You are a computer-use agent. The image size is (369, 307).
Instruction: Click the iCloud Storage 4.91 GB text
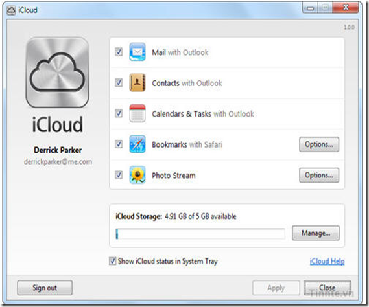pyautogui.click(x=176, y=216)
